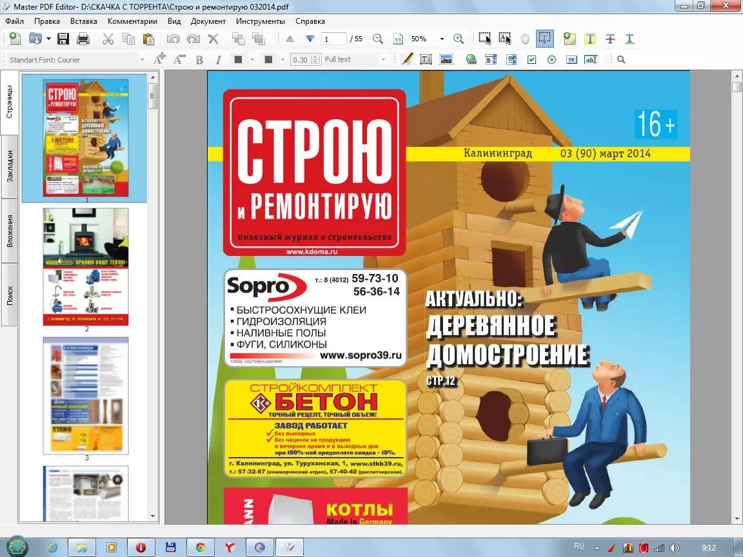Screen dimensions: 743x557
Task: Open Opera from the taskbar
Action: pos(141,547)
